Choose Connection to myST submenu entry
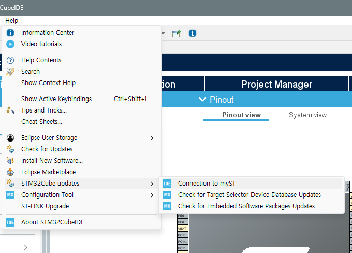The width and height of the screenshot is (352, 253). coord(252,184)
